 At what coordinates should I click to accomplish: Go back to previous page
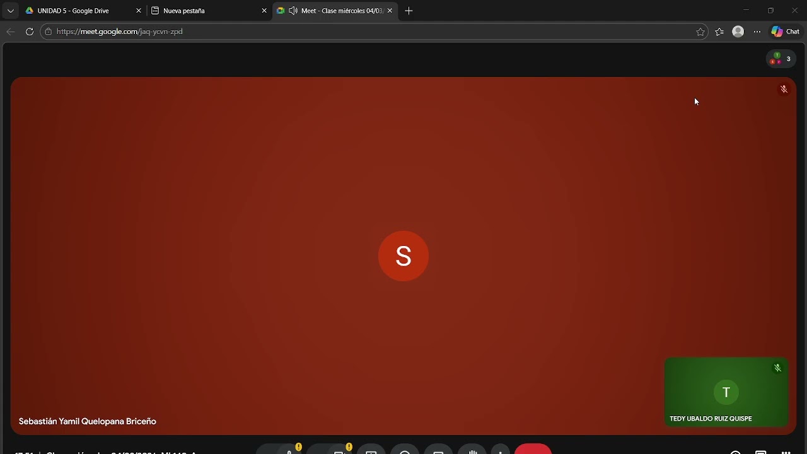pyautogui.click(x=10, y=32)
